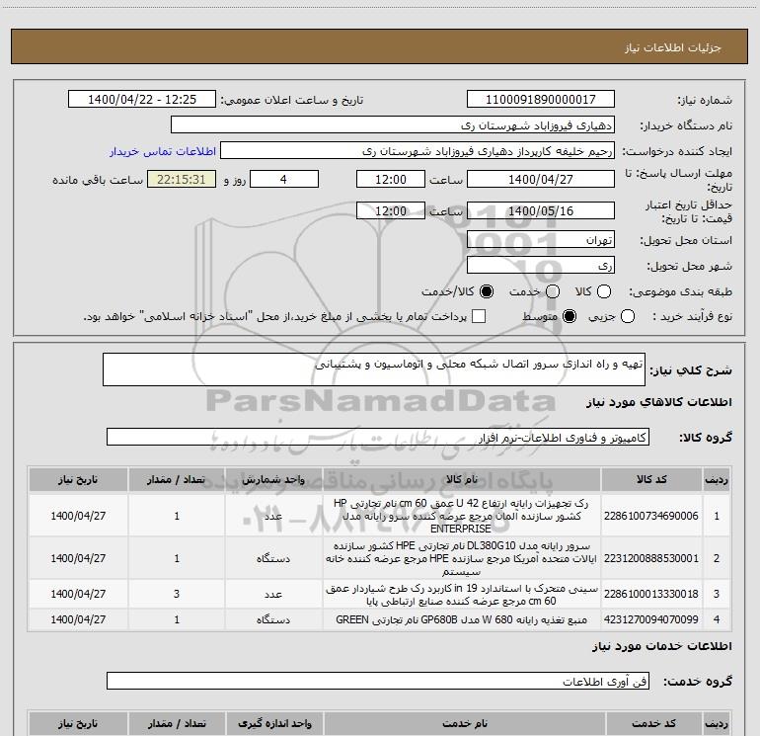The height and width of the screenshot is (736, 760).
Task: Click the remaining time field 22:15:31
Action: click(182, 179)
